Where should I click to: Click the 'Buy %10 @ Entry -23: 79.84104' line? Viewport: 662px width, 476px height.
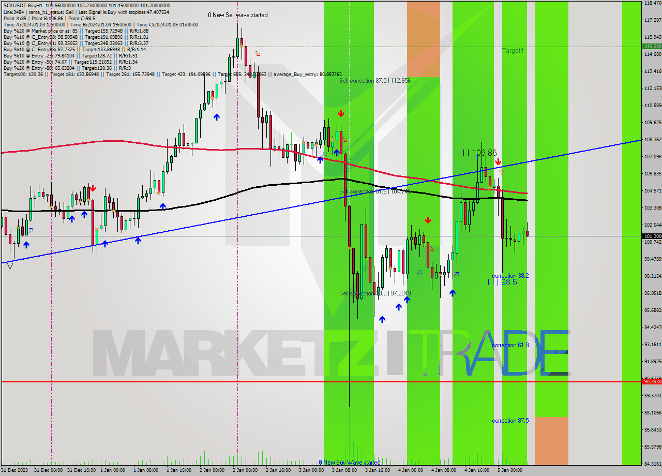pyautogui.click(x=70, y=56)
